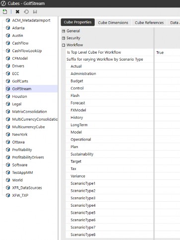Click the cube icon beside TestAppMM
180x240 pixels.
8,172
